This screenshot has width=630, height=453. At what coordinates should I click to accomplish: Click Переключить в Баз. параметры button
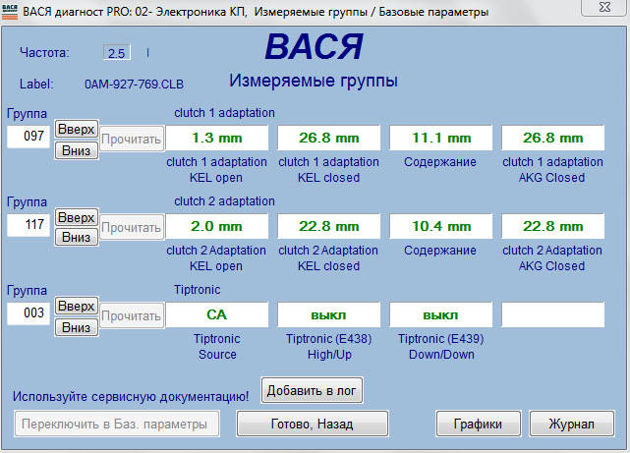[x=117, y=424]
